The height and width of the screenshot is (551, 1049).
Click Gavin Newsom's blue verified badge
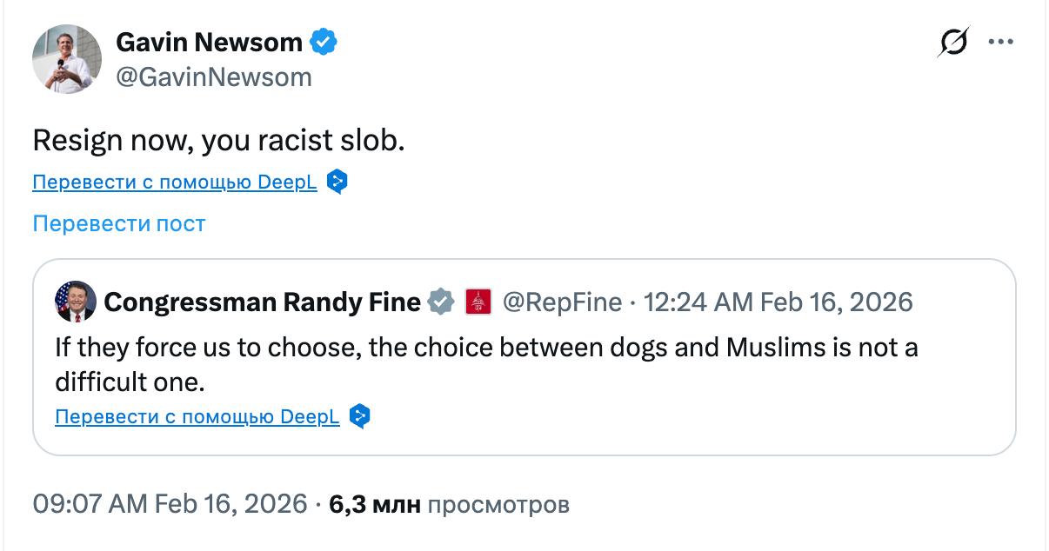click(324, 41)
